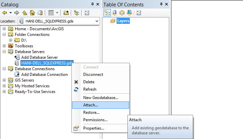Click List By Visibility icon
Viewport: 243px width, 139px height.
pos(122,13)
